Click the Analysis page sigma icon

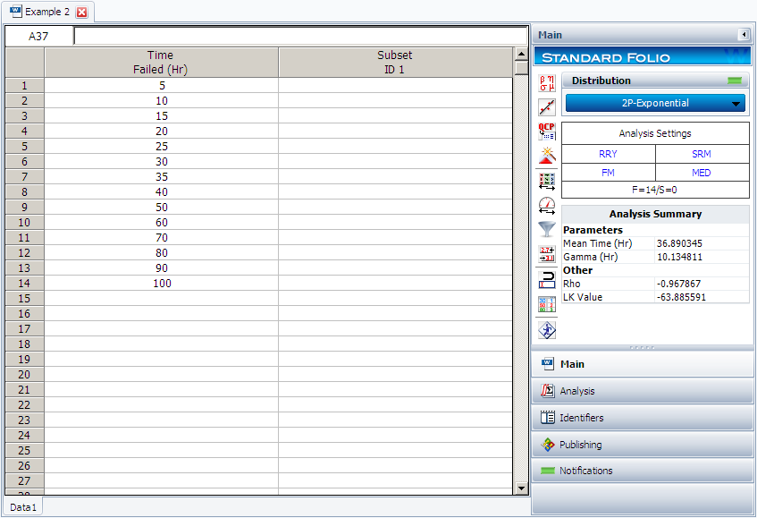tap(548, 390)
